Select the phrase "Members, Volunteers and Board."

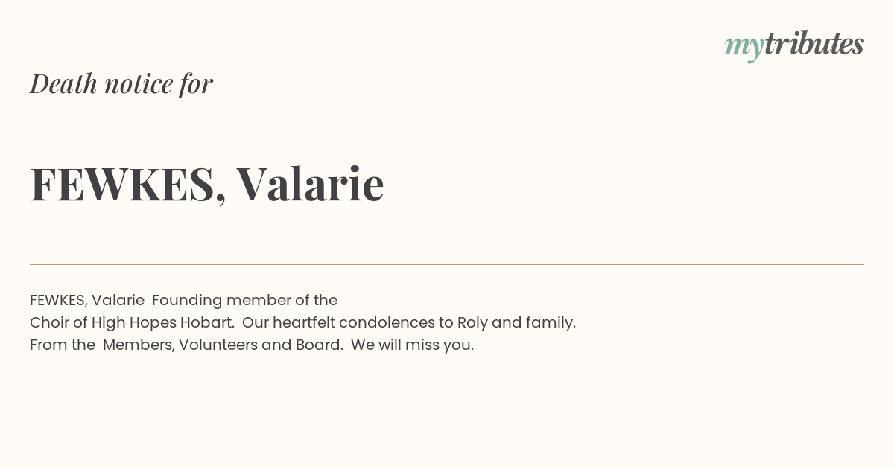pyautogui.click(x=223, y=345)
